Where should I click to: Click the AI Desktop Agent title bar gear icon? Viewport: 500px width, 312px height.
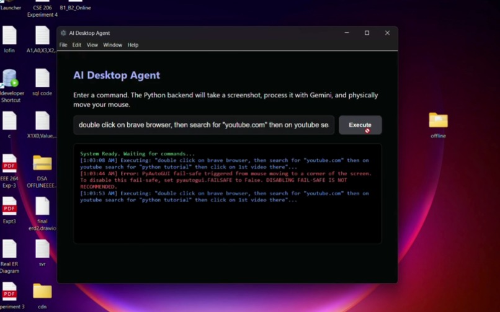(x=63, y=33)
